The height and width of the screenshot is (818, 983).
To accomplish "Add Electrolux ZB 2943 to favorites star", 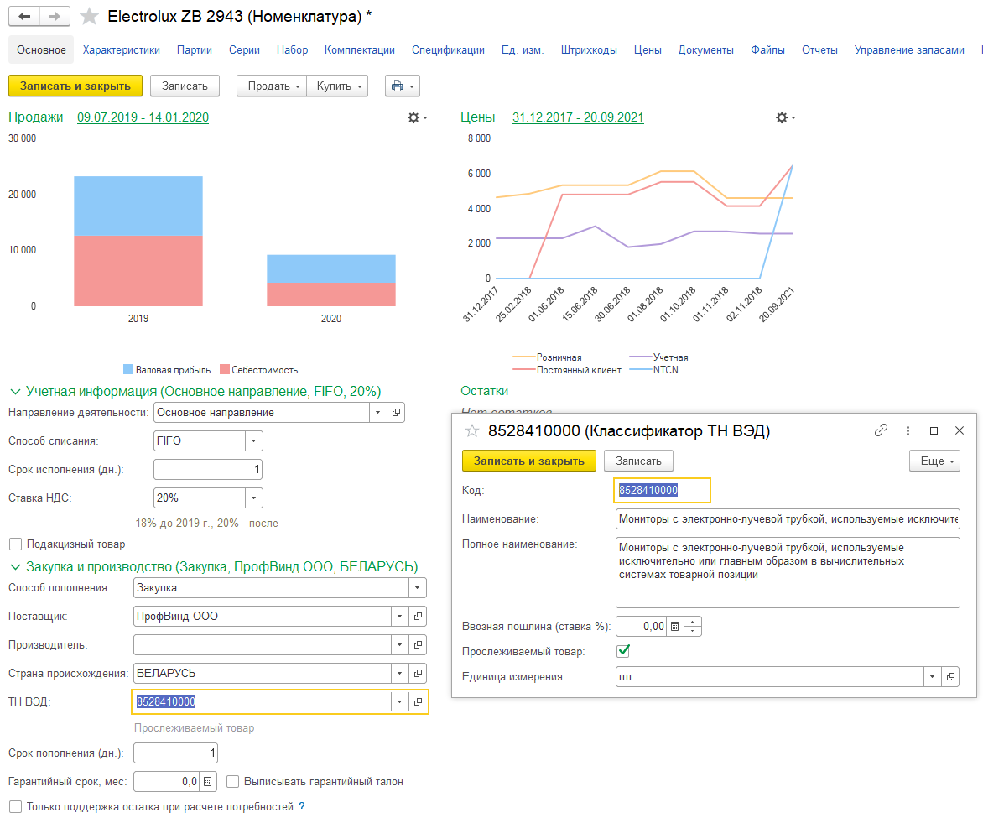I will pos(89,16).
